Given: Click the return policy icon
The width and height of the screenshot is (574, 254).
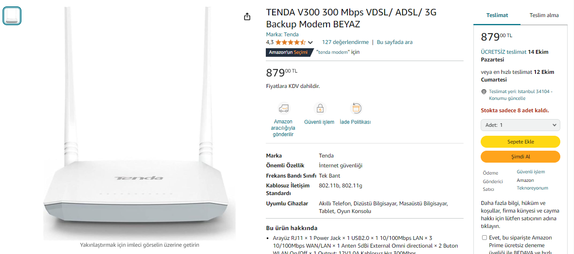Looking at the screenshot, I should coord(356,108).
